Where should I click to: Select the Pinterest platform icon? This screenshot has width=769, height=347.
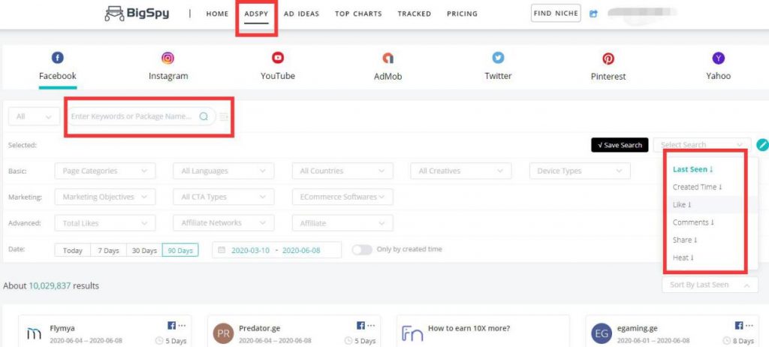tap(608, 59)
